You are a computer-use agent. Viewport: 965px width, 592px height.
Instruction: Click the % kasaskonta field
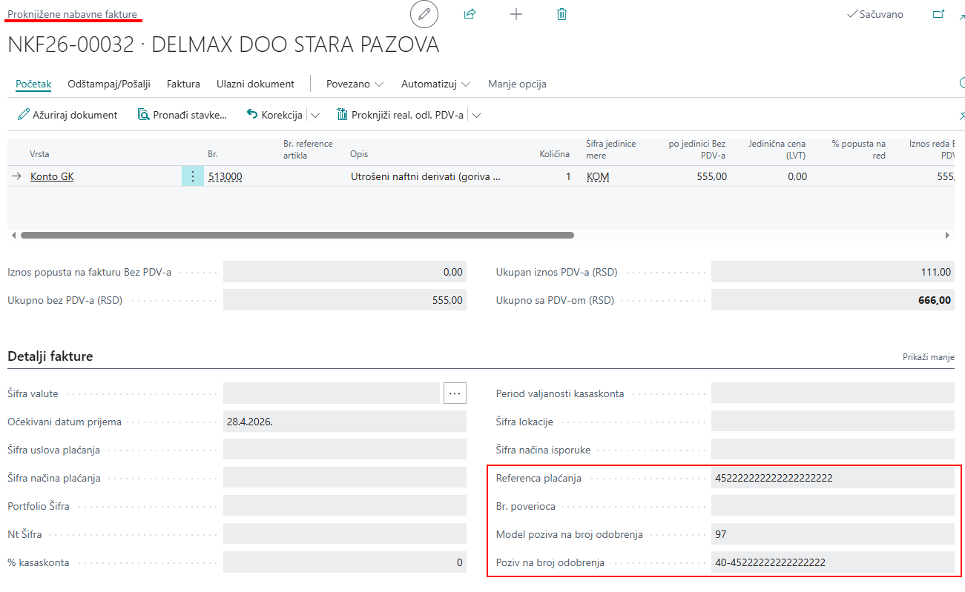click(345, 562)
